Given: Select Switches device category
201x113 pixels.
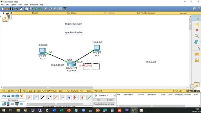Looking at the screenshot, I should (x=8, y=96).
